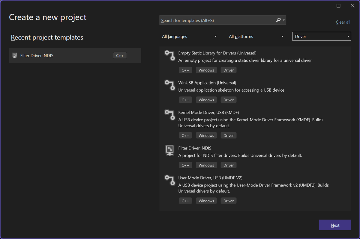The height and width of the screenshot is (239, 360).
Task: Select the WinUSB Application (Universal) template title
Action: coord(207,83)
